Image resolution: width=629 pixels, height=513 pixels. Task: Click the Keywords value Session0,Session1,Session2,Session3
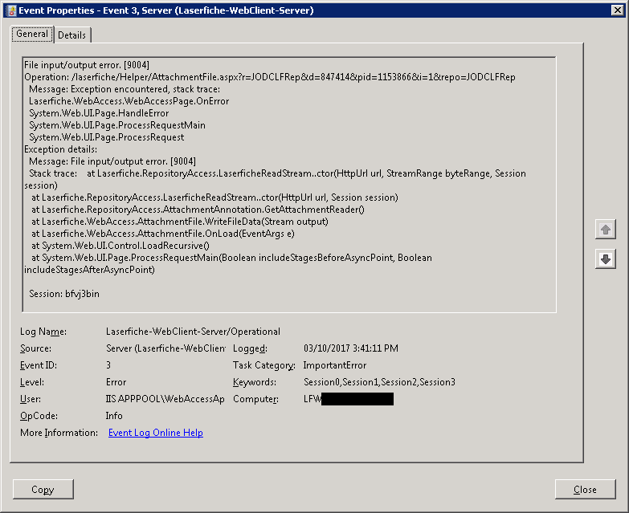[379, 382]
